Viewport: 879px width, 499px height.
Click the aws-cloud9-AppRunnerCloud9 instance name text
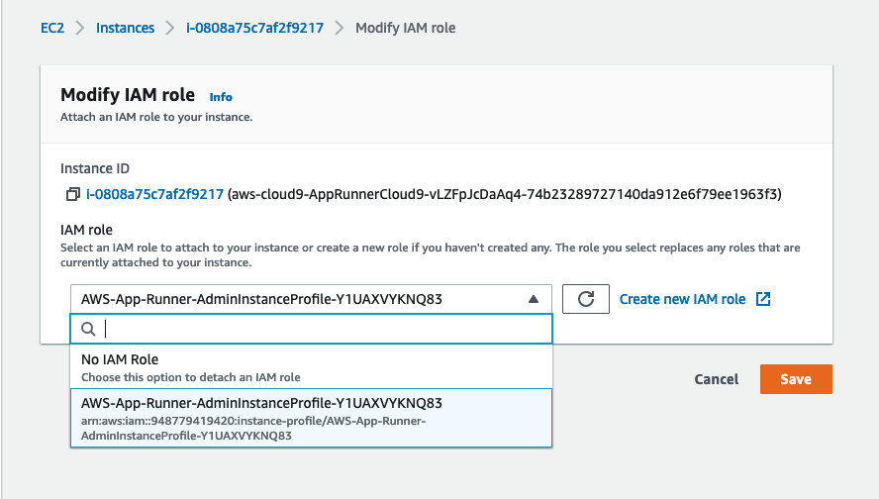tap(505, 195)
